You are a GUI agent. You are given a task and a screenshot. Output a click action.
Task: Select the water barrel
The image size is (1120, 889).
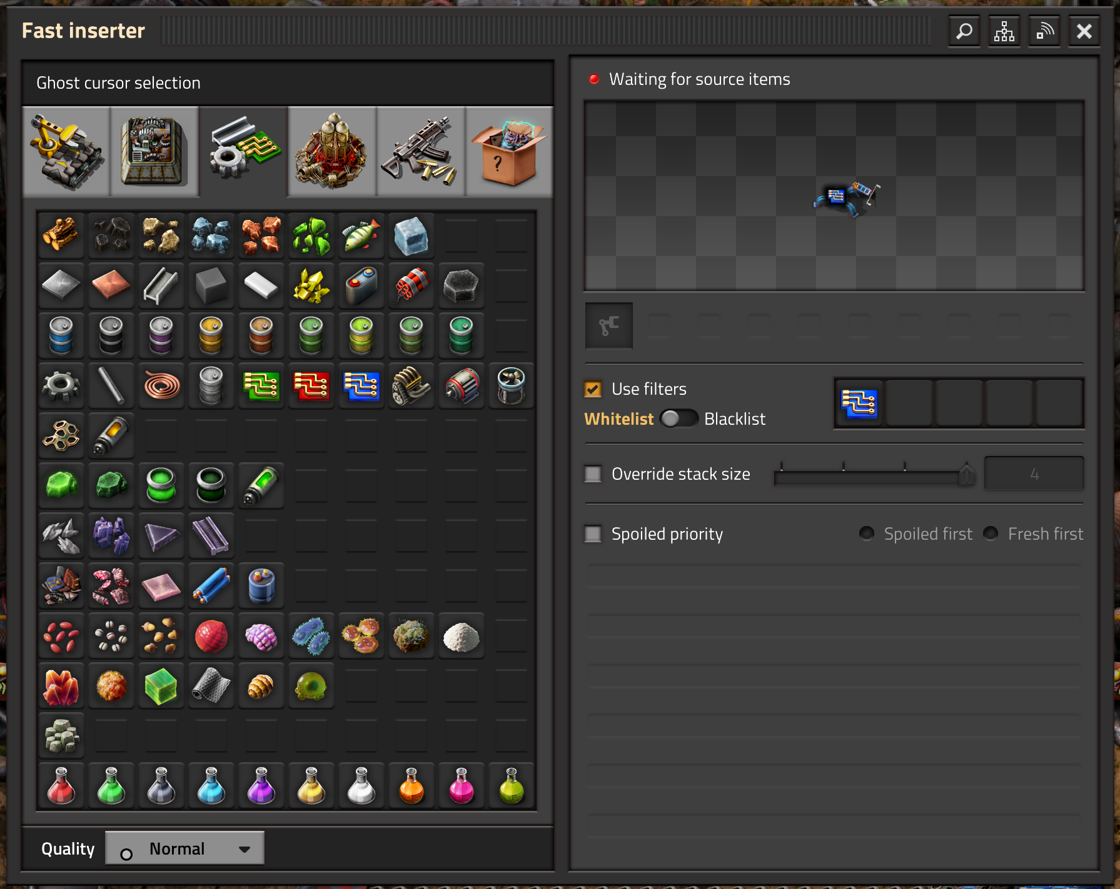point(61,336)
